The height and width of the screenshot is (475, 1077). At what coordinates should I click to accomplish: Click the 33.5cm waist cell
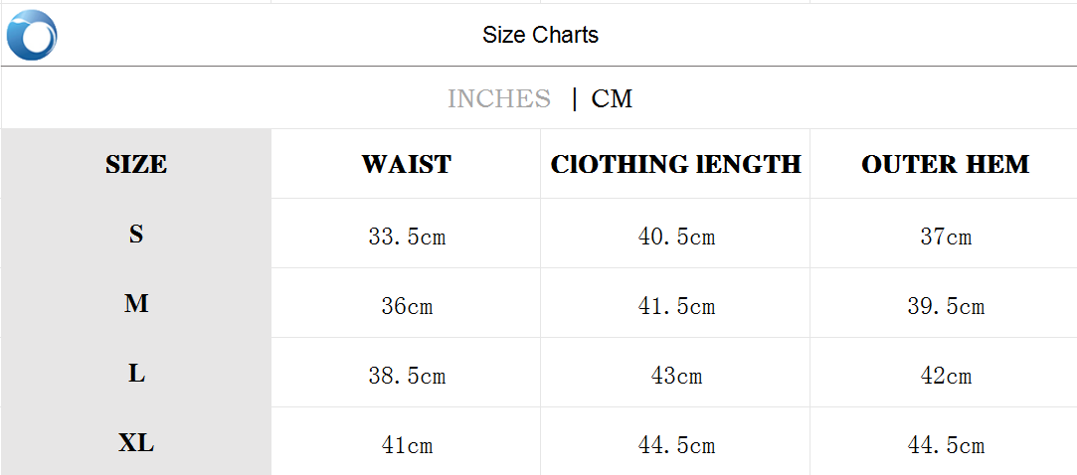406,237
